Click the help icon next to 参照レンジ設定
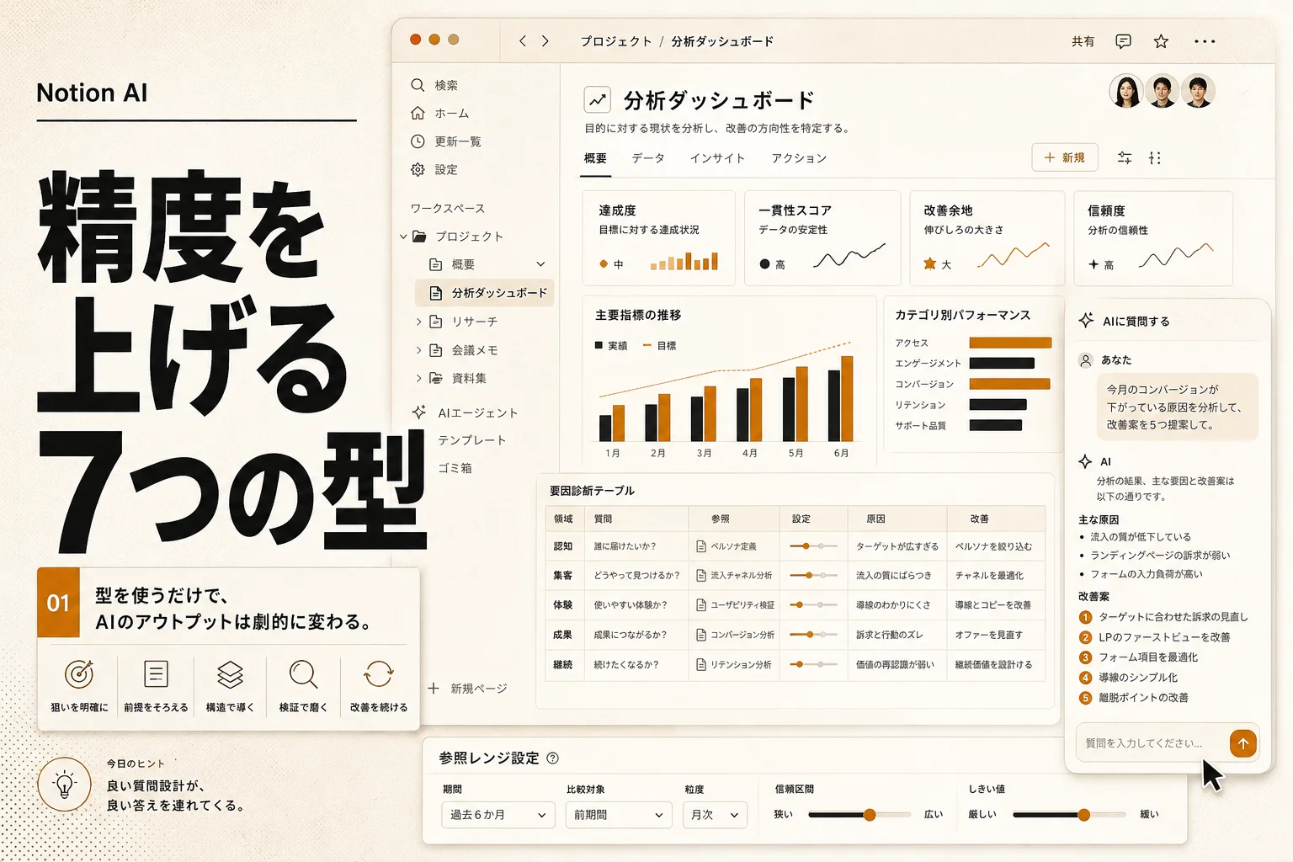Image resolution: width=1293 pixels, height=862 pixels. click(x=553, y=758)
